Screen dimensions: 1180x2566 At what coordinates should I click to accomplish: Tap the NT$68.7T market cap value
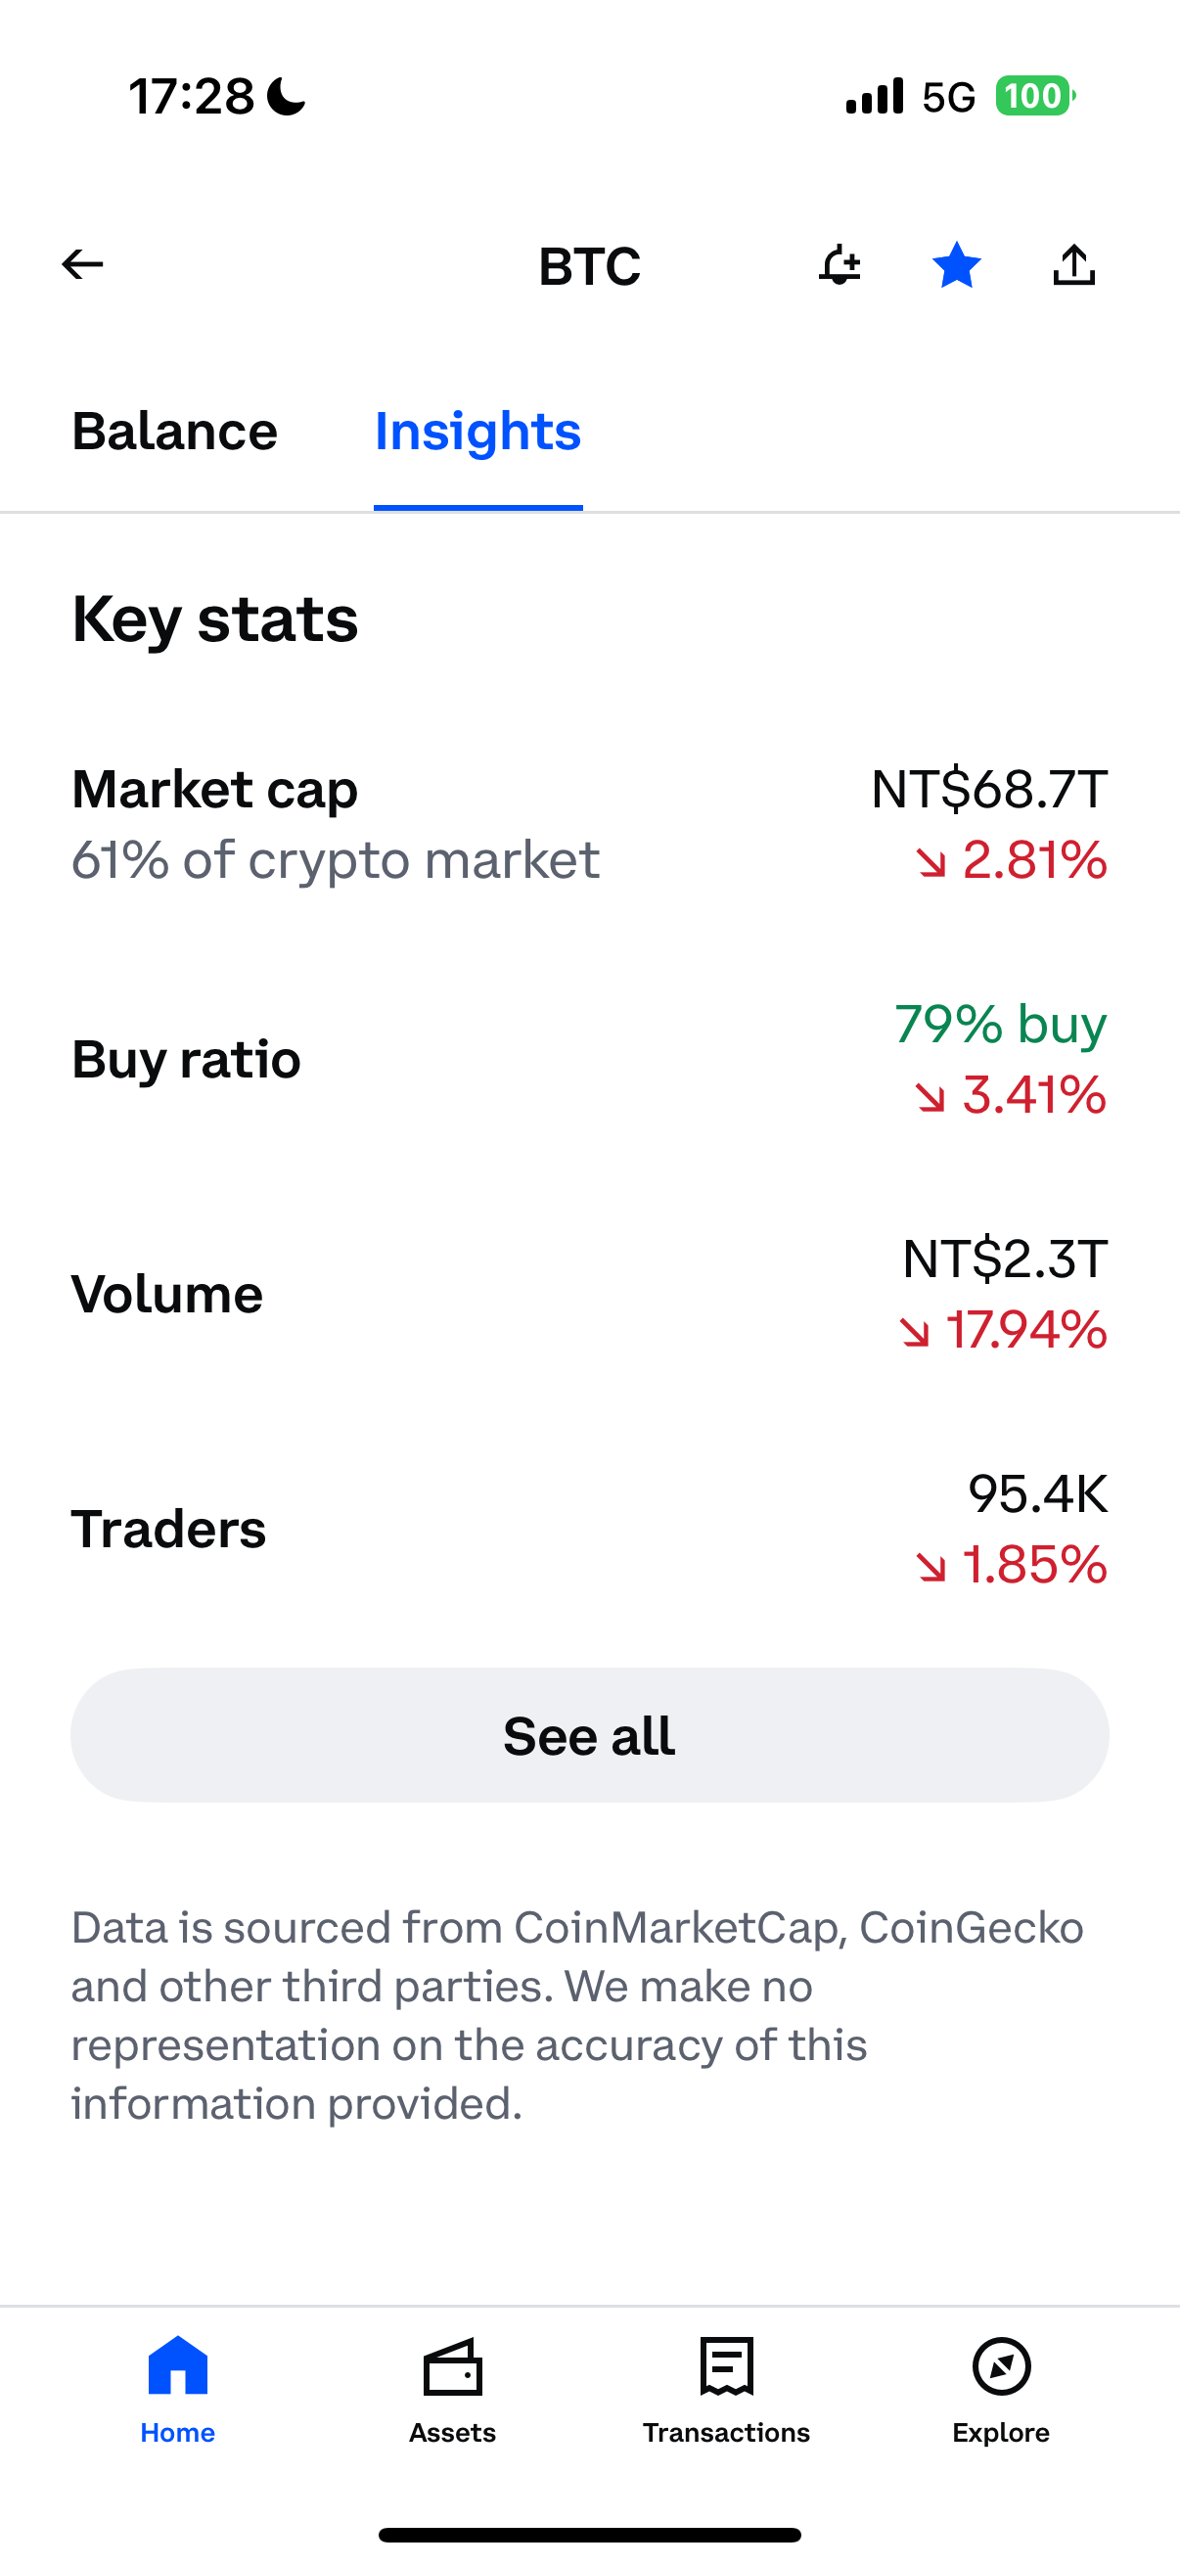[x=989, y=789]
